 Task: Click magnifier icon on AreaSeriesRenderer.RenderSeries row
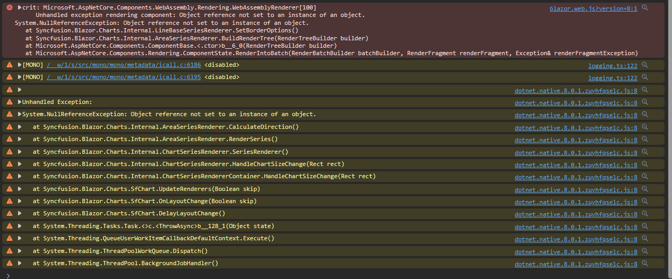tap(645, 139)
